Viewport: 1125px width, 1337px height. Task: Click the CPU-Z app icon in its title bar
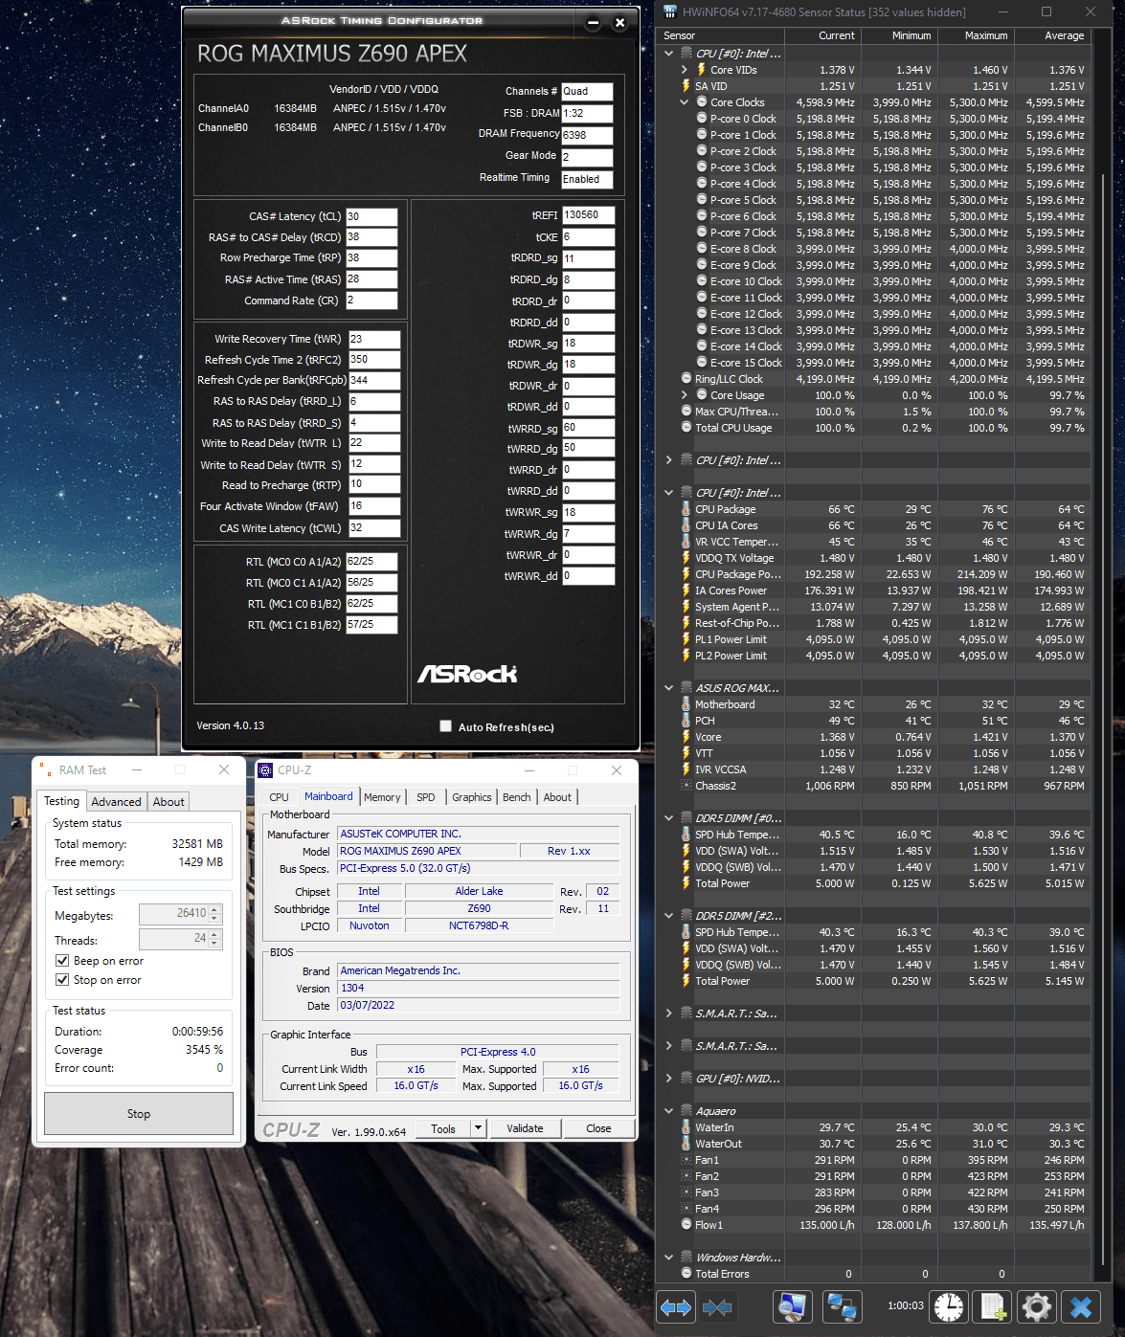coord(265,769)
